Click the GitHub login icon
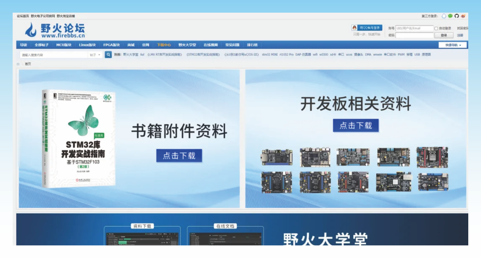Viewport: 481px width, 258px height. [x=456, y=16]
